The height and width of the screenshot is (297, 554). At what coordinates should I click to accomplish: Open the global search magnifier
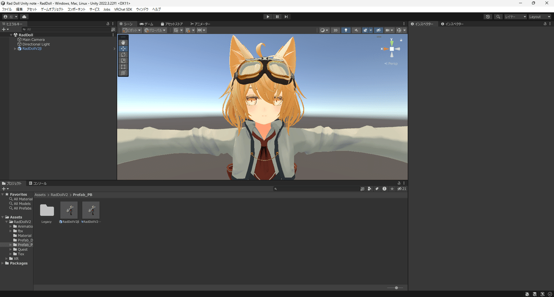[x=499, y=17]
